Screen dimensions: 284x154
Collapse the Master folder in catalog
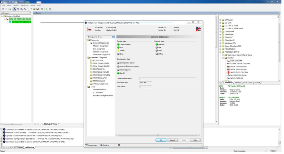click(x=223, y=58)
